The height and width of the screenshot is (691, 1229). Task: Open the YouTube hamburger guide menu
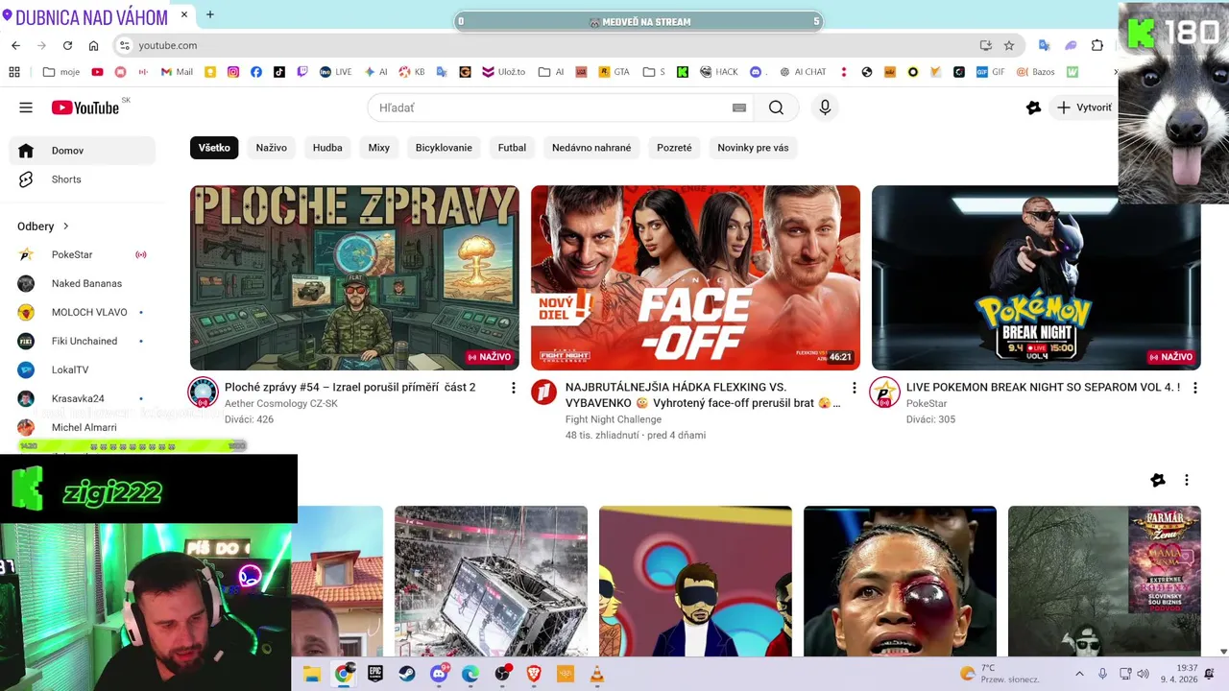26,107
